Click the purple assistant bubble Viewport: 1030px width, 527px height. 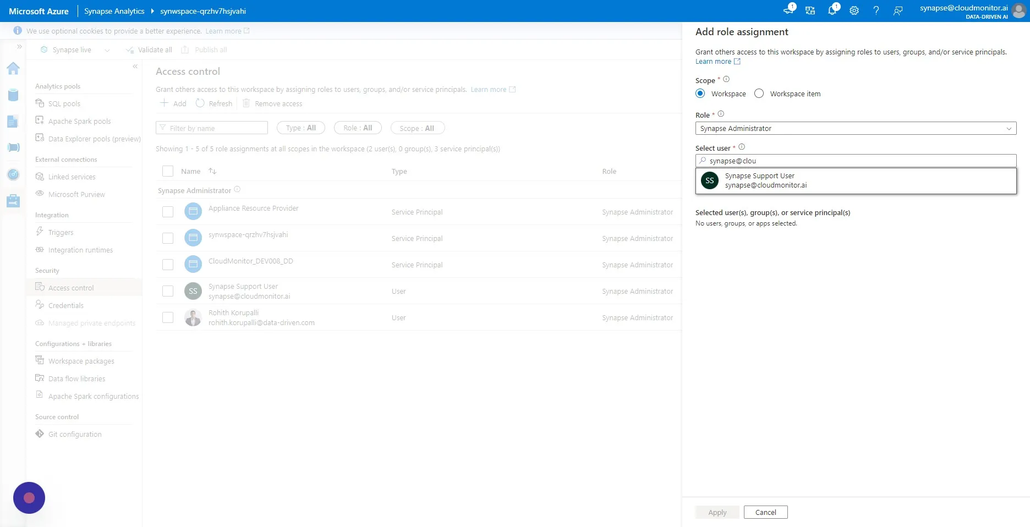click(29, 498)
